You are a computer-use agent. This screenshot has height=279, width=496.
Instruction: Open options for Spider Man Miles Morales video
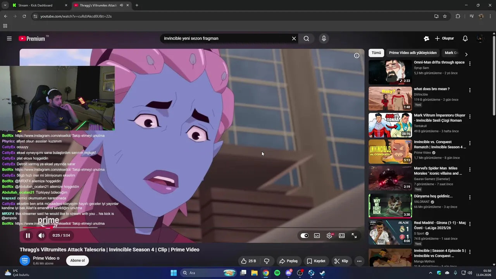470,170
